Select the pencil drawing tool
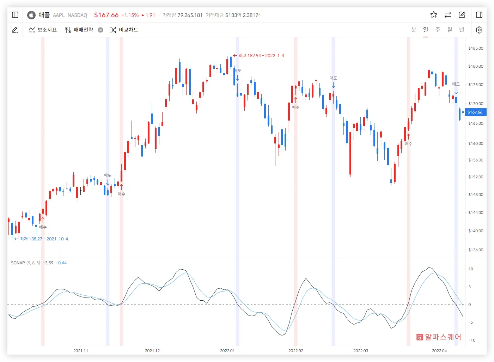The height and width of the screenshot is (362, 494). click(15, 30)
